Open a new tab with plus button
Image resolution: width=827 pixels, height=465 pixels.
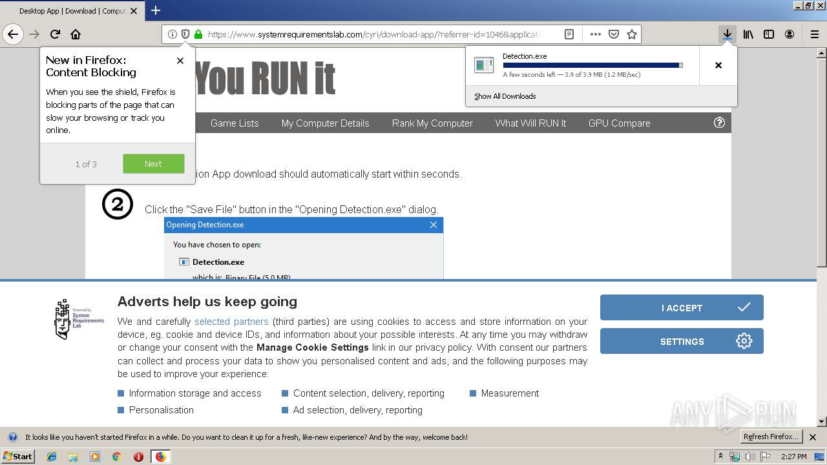click(x=156, y=10)
